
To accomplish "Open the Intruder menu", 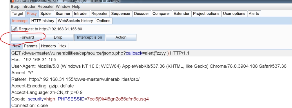I will tap(28, 6).
